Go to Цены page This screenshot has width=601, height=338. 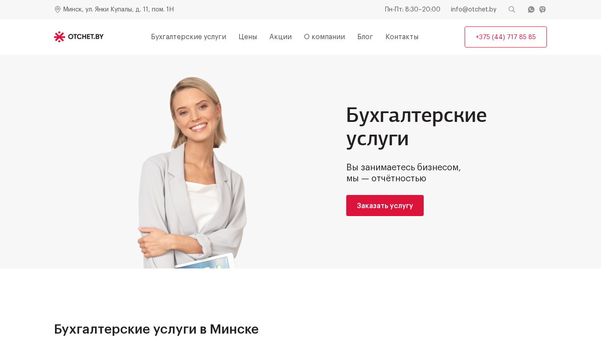(248, 37)
